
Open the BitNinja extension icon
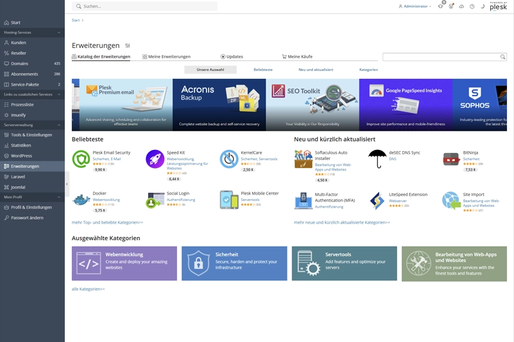coord(451,159)
